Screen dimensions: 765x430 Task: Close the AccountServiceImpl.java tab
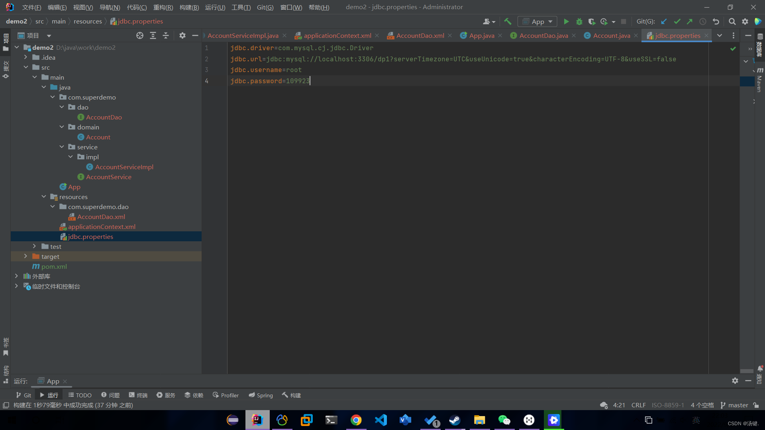284,35
